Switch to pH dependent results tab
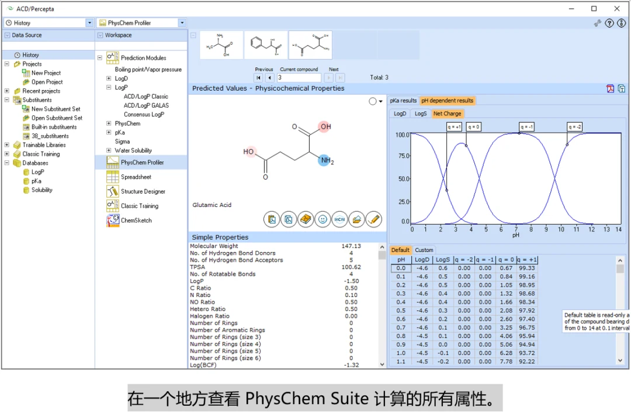This screenshot has height=414, width=631. [447, 101]
